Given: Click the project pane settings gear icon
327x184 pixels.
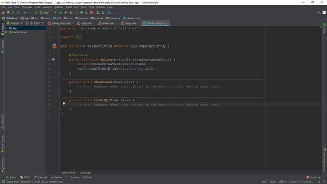Looking at the screenshot, I should [x=37, y=23].
